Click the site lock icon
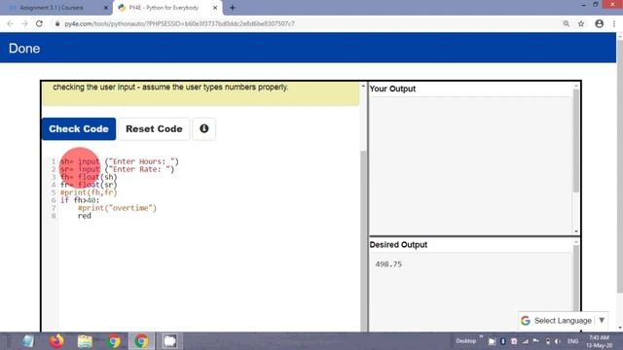 tap(57, 23)
